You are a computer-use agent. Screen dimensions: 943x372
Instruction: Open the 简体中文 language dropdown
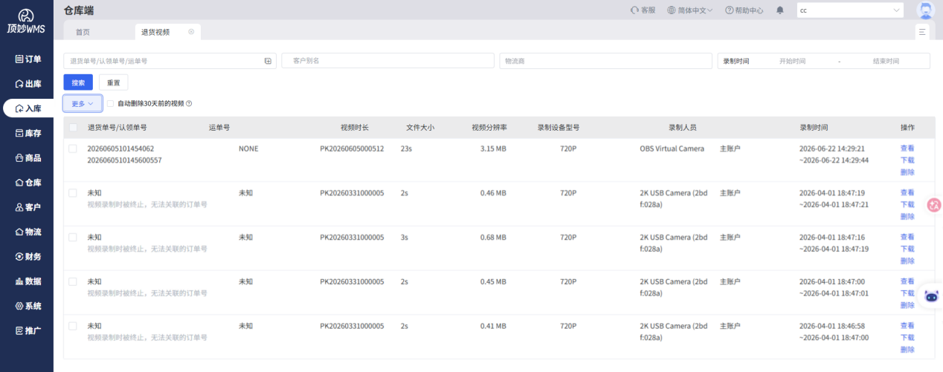tap(690, 10)
